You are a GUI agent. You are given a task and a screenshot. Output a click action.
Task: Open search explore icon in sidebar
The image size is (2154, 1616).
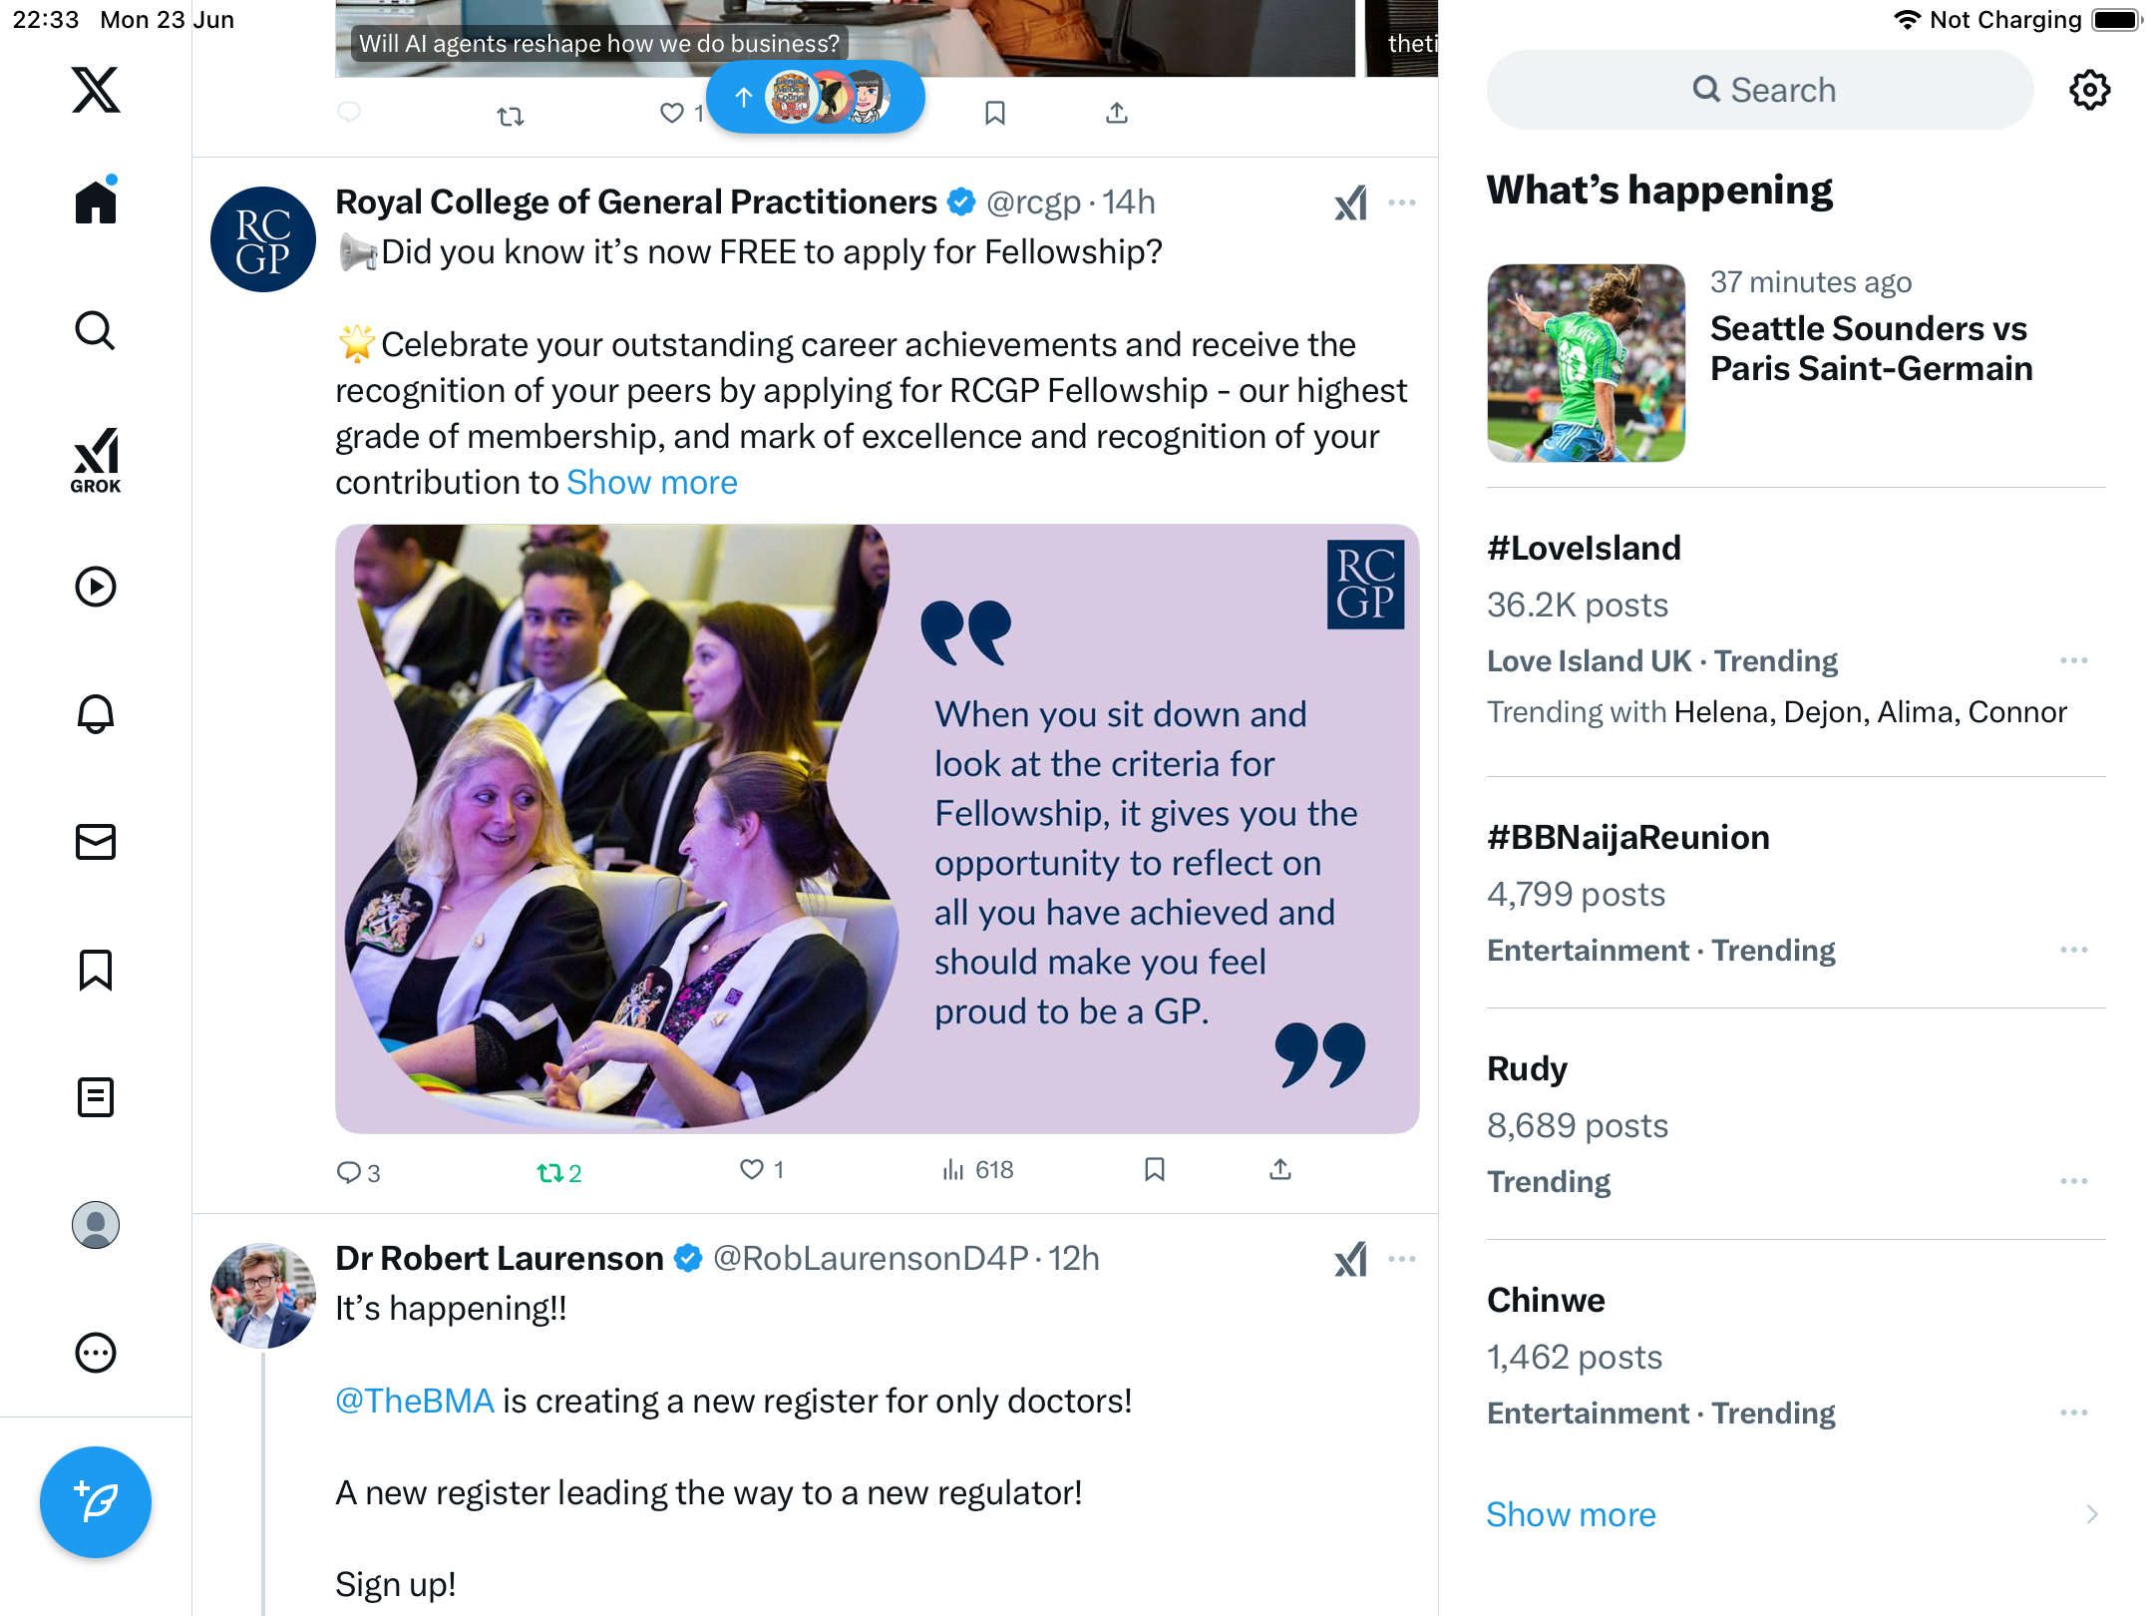pyautogui.click(x=96, y=331)
